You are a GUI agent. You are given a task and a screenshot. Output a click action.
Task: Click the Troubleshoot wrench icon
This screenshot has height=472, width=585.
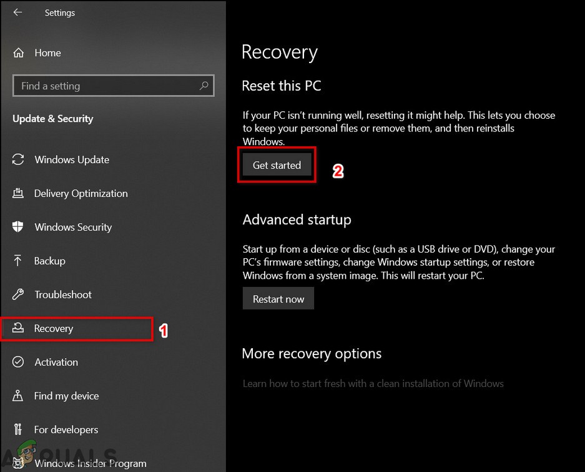(18, 294)
